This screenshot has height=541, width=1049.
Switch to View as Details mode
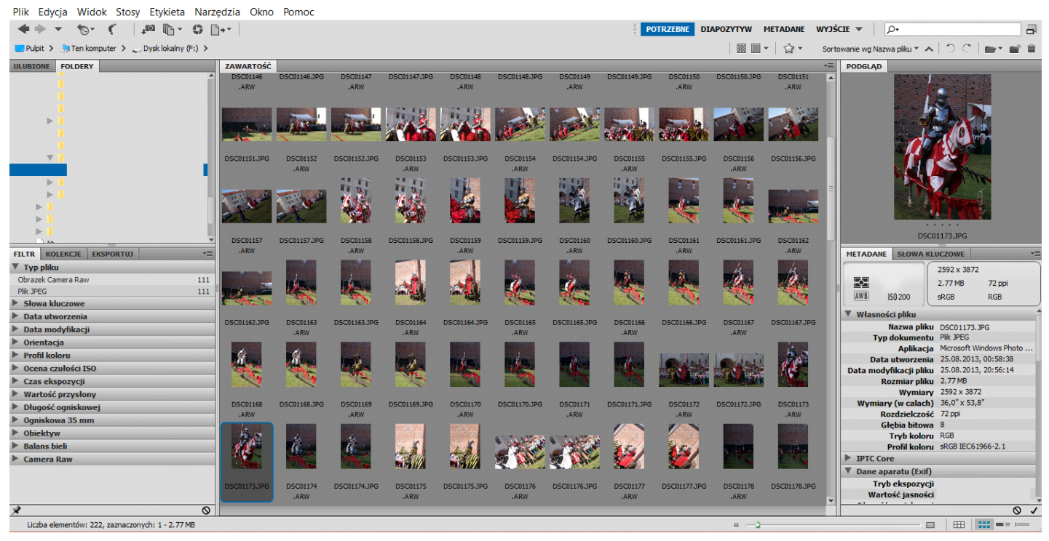click(x=1002, y=524)
